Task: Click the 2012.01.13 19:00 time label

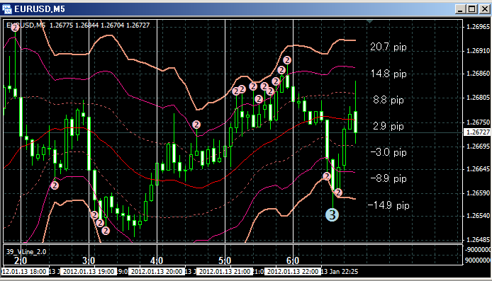Action: (89, 271)
